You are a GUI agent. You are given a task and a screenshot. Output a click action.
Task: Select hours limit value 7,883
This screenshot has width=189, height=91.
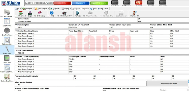[111, 28]
